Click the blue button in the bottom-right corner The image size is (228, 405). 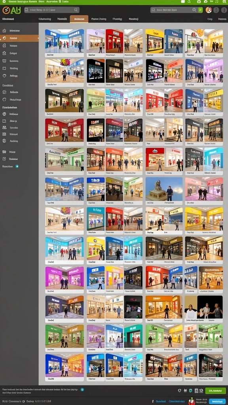click(x=217, y=401)
